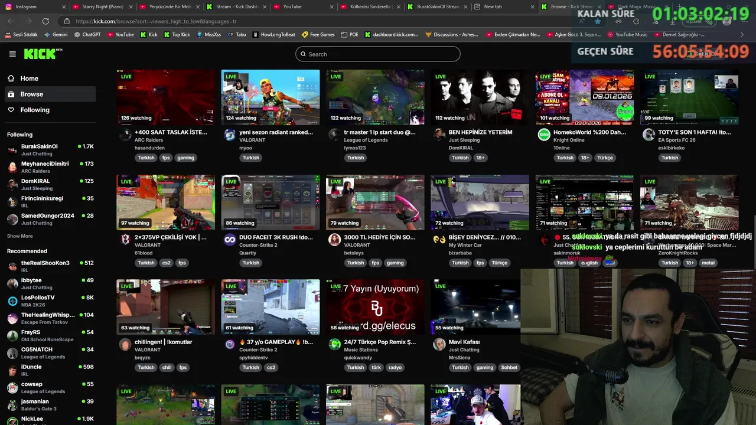Click the Home icon in Kick sidebar
This screenshot has height=425, width=756.
click(11, 78)
